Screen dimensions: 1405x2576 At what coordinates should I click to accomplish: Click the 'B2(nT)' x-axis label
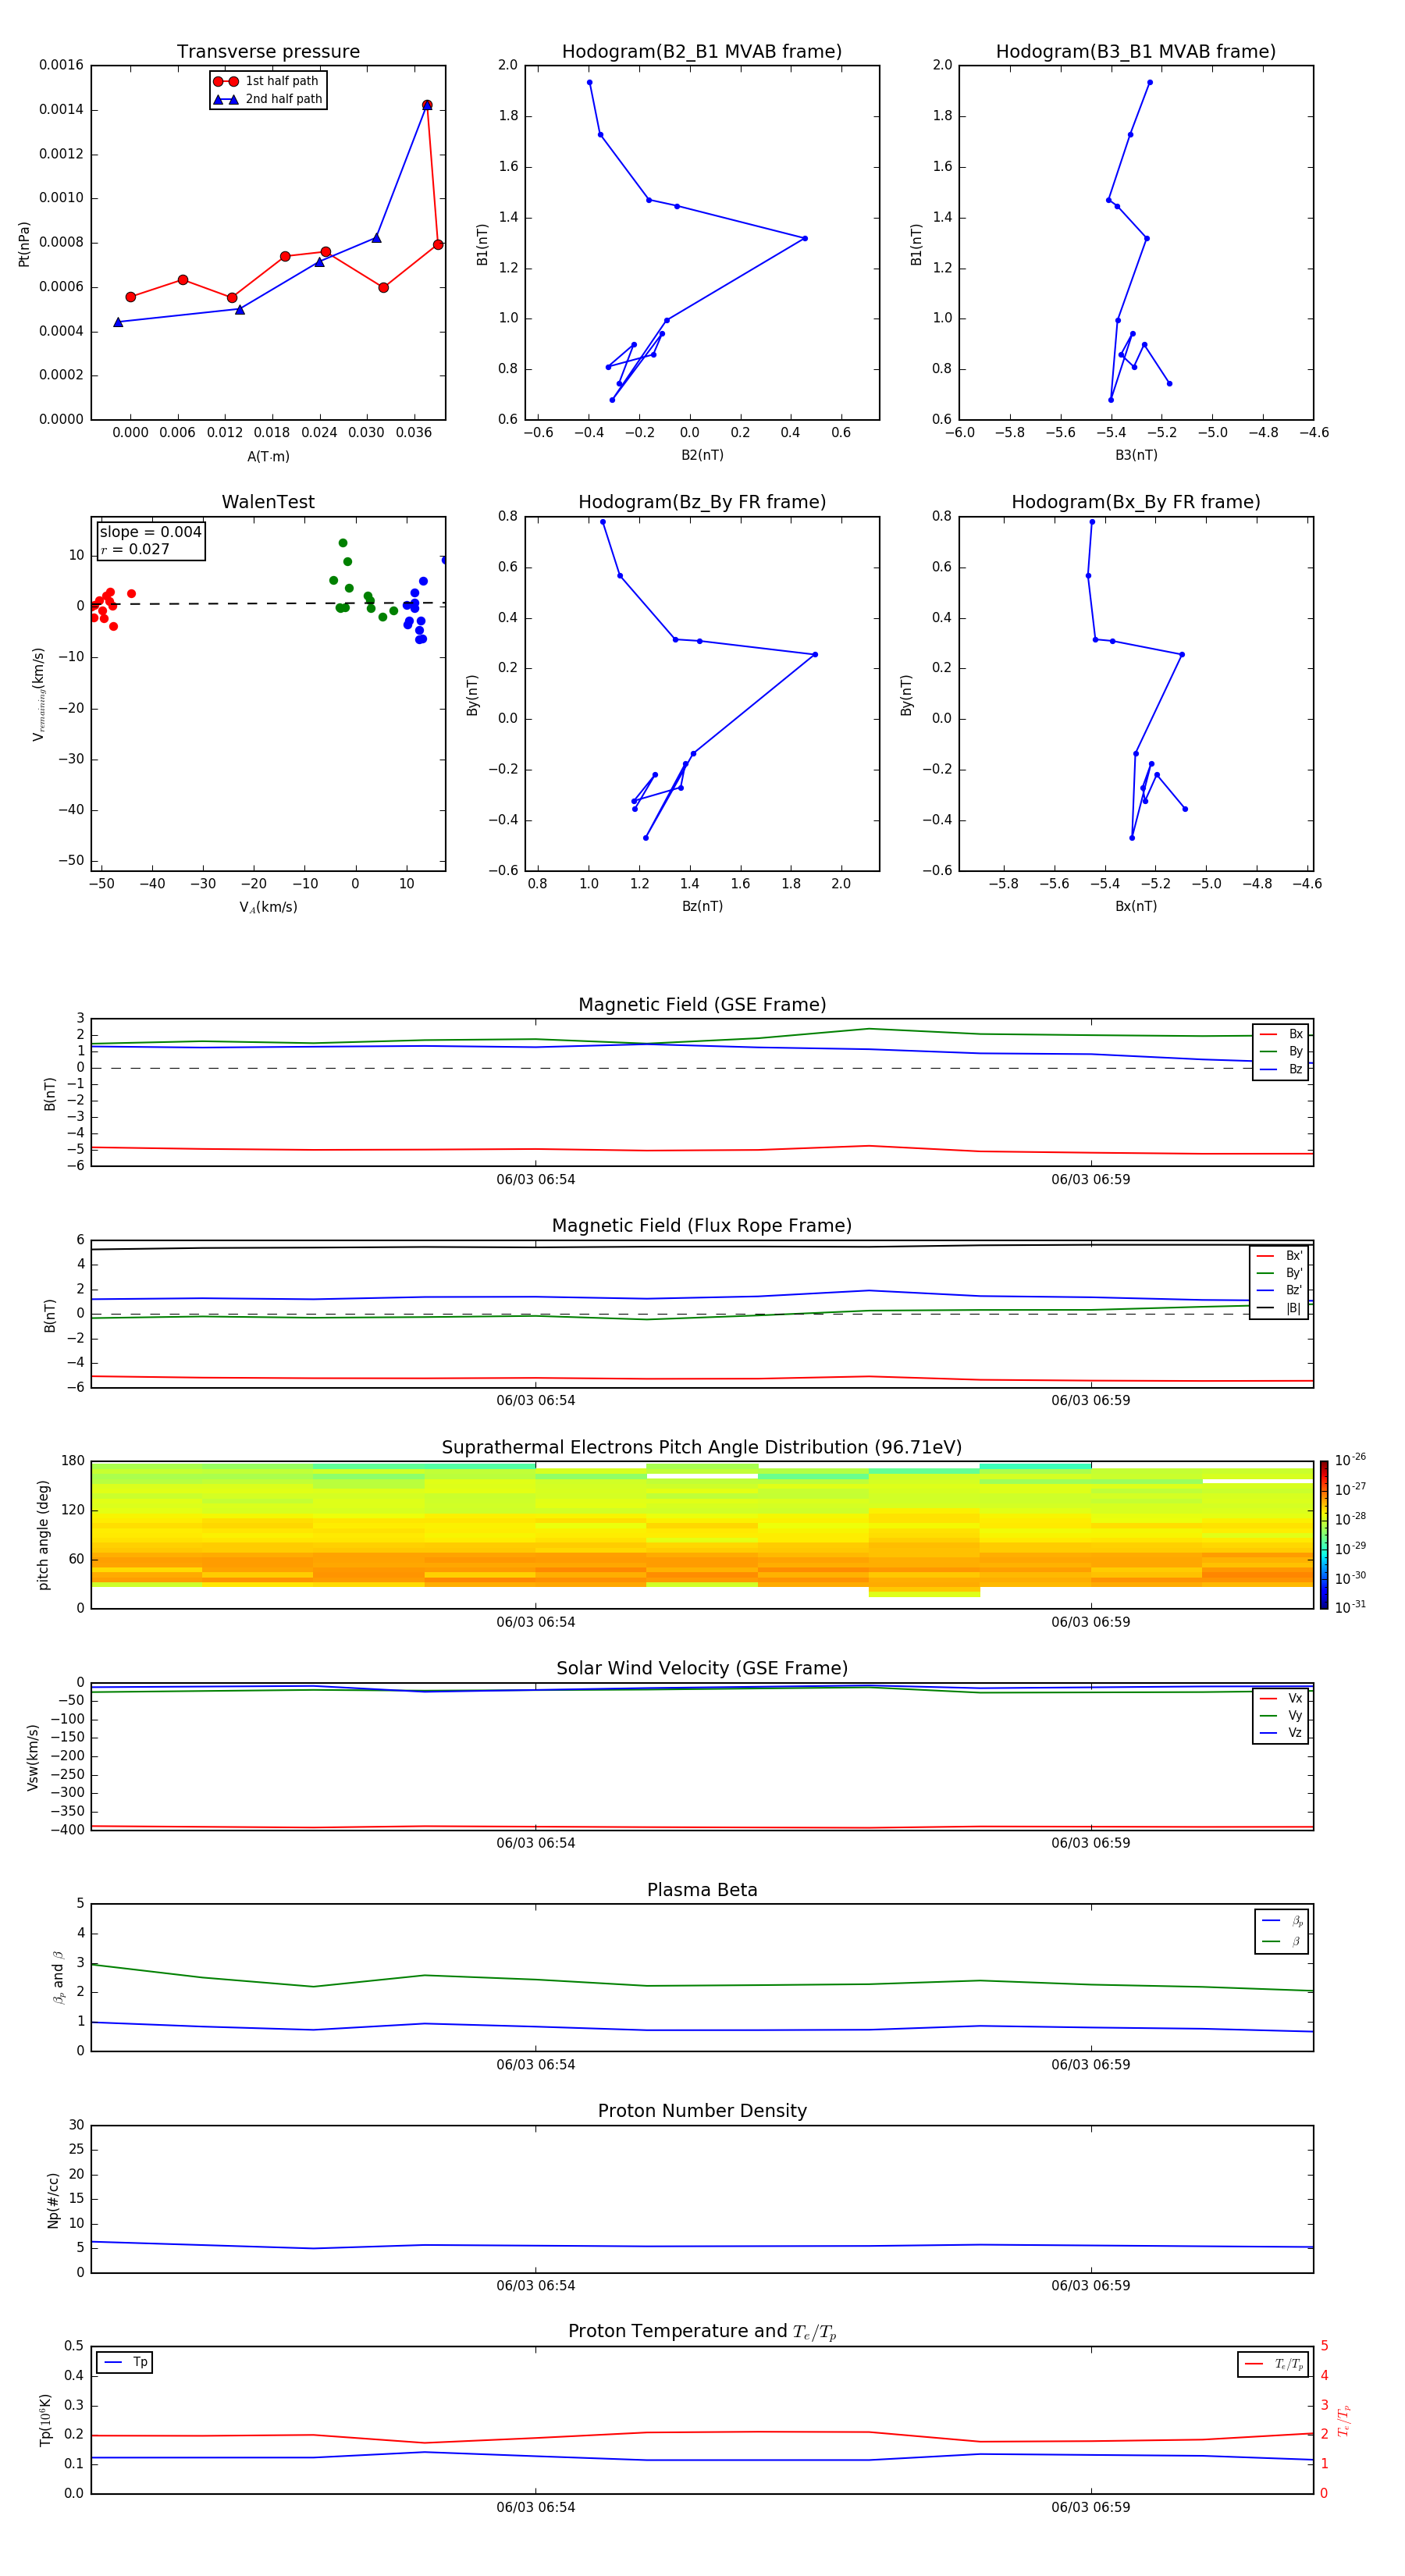702,455
